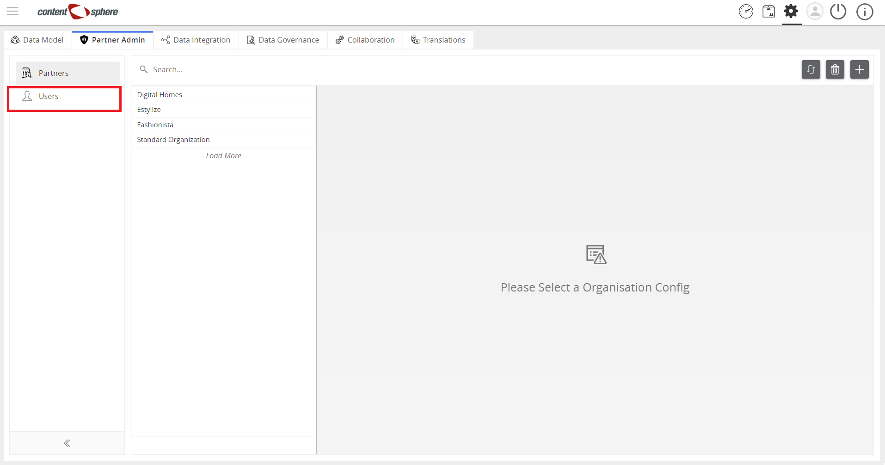Click the contentsphere logo

[78, 12]
